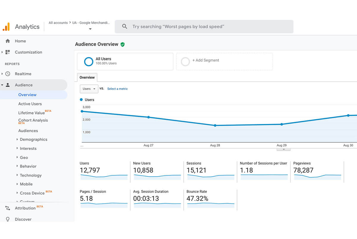Screen dimensions: 357x239
Task: Click the Select a metric link
Action: [x=117, y=89]
